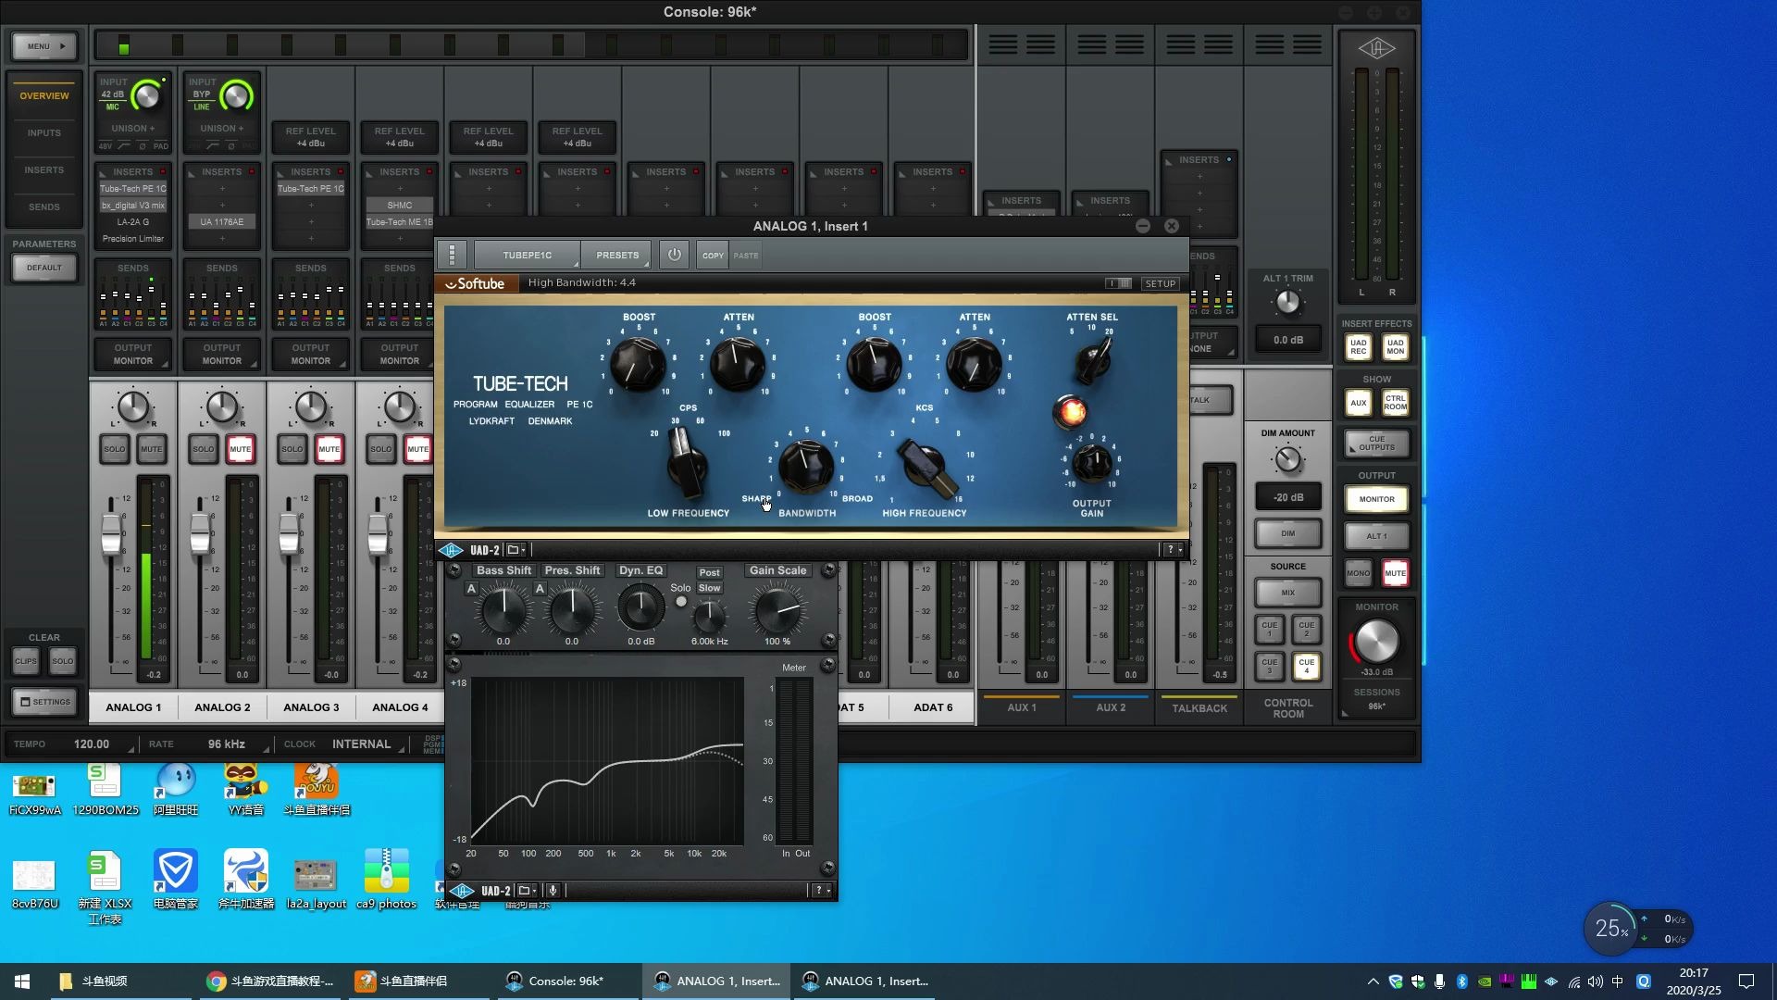This screenshot has height=1000, width=1777.
Task: Switch to INPUTS view
Action: 43,133
